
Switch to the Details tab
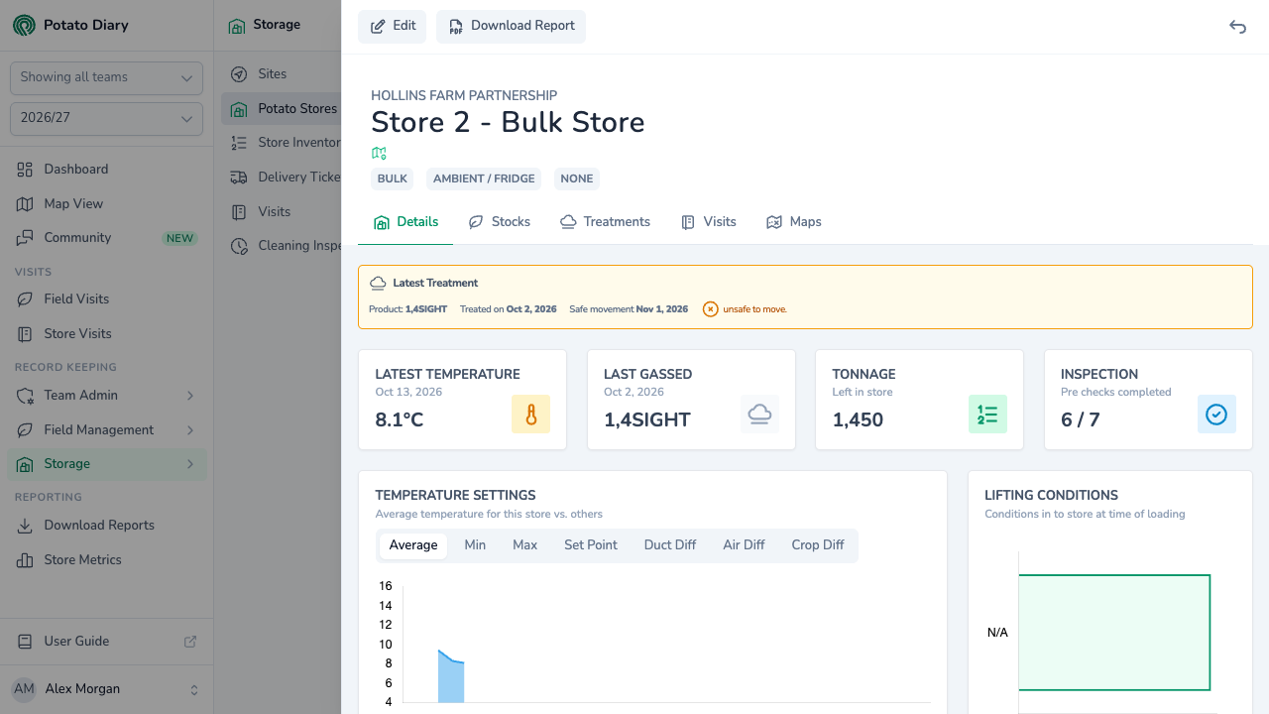(405, 222)
